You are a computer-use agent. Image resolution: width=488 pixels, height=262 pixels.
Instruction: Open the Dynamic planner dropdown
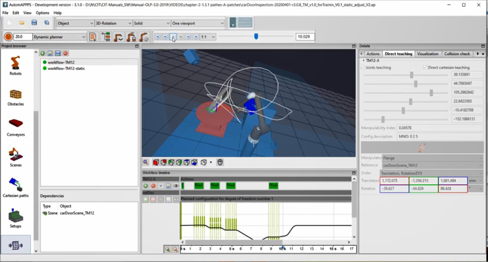pos(59,37)
